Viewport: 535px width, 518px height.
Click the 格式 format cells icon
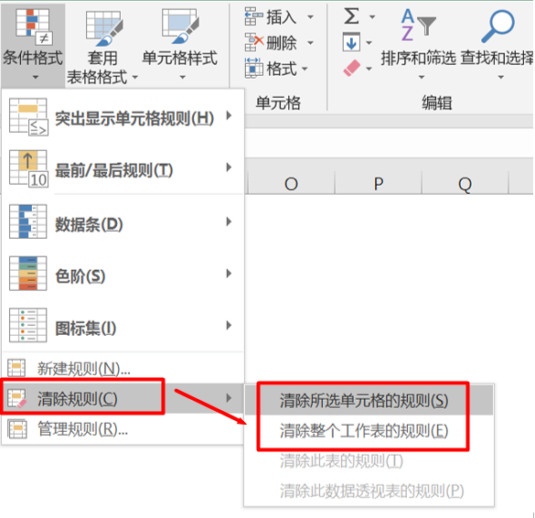pyautogui.click(x=253, y=69)
